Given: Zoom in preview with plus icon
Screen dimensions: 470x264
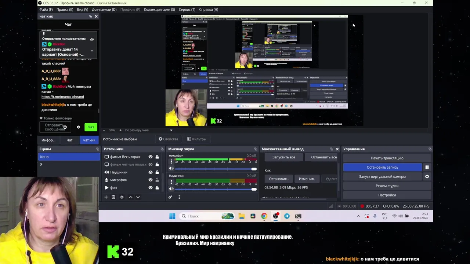Looking at the screenshot, I should [120, 130].
